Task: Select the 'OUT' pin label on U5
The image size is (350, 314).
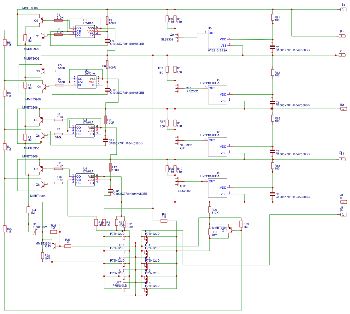Action: 212,33
